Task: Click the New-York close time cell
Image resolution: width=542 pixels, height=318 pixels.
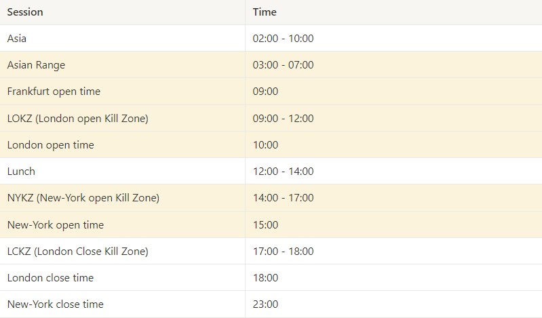Action: click(x=122, y=304)
